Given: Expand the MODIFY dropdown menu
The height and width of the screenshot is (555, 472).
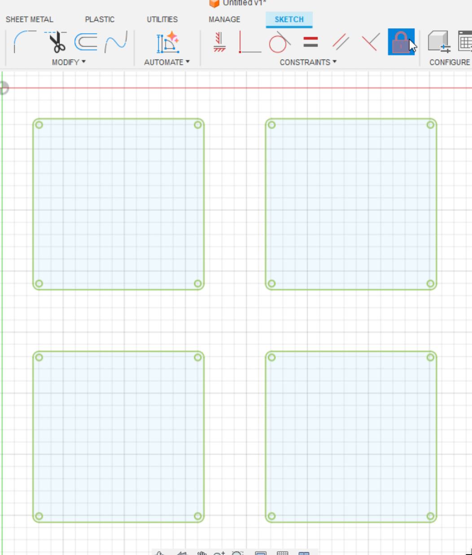Looking at the screenshot, I should click(69, 62).
